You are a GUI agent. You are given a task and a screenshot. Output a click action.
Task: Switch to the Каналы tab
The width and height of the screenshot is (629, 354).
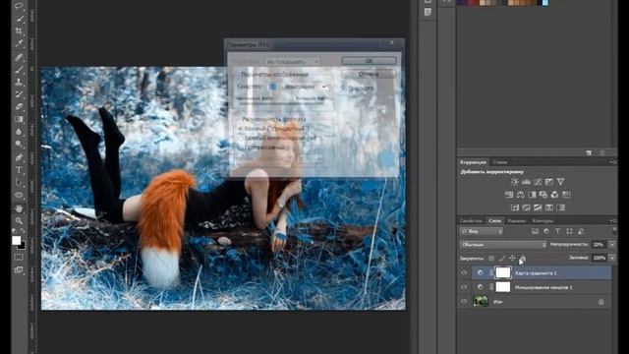[x=516, y=220]
